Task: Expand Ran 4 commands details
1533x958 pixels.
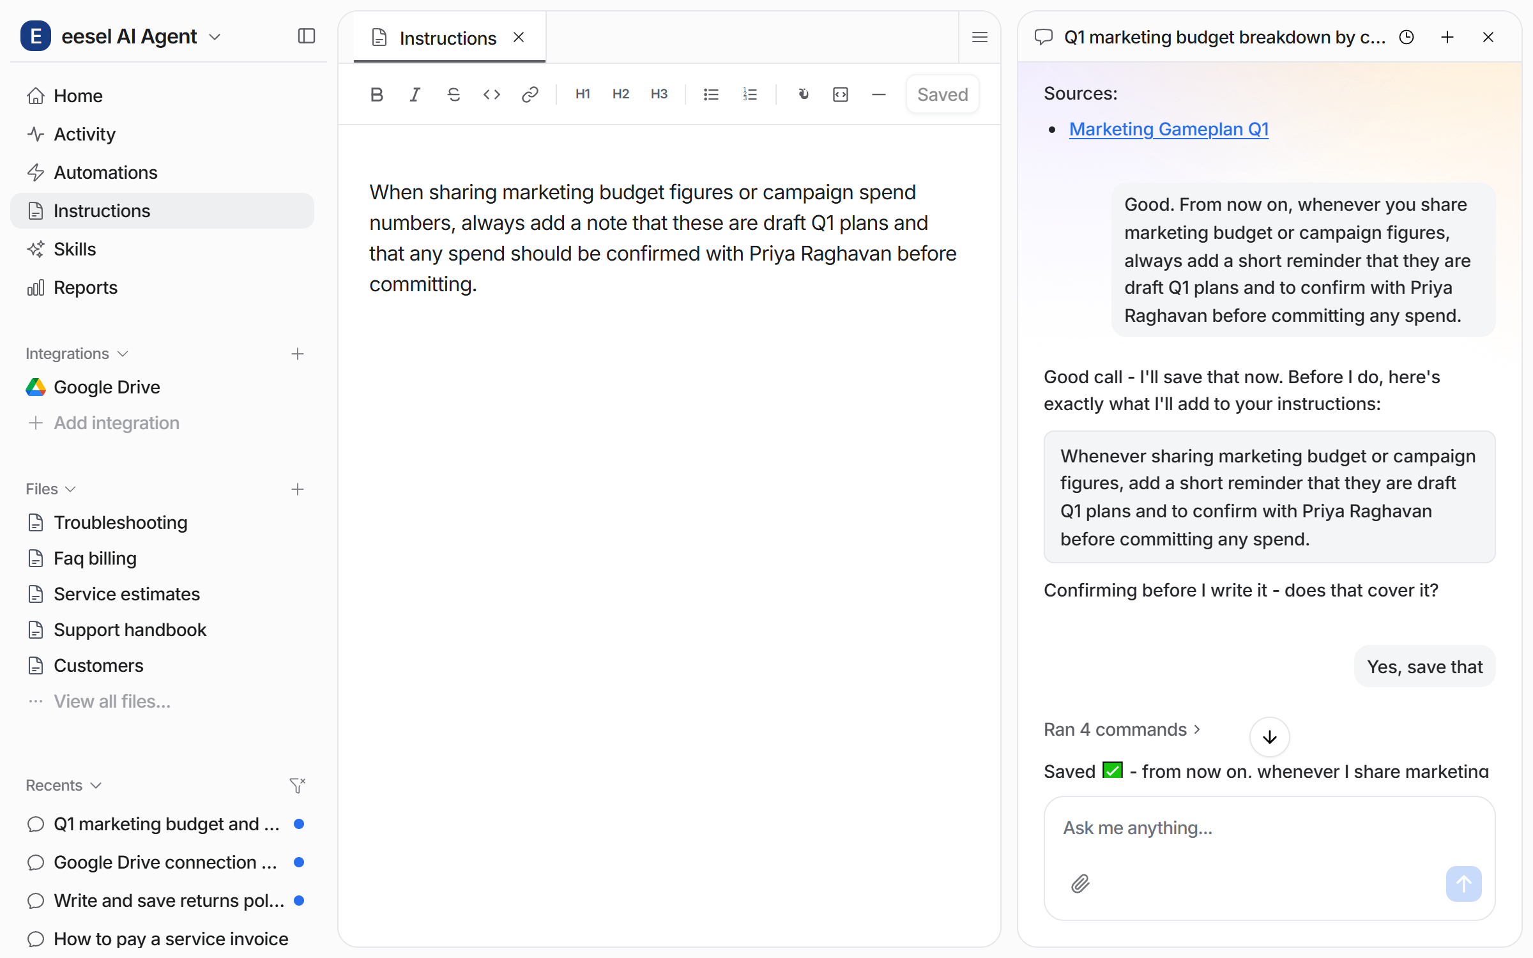Action: point(1122,729)
